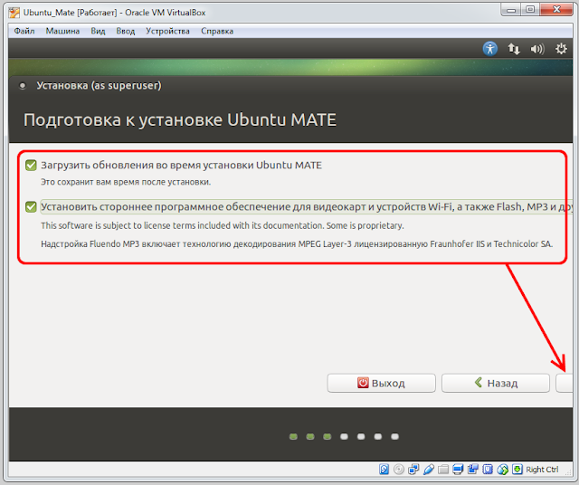Open the Машина menu
579x485 pixels.
pos(62,31)
